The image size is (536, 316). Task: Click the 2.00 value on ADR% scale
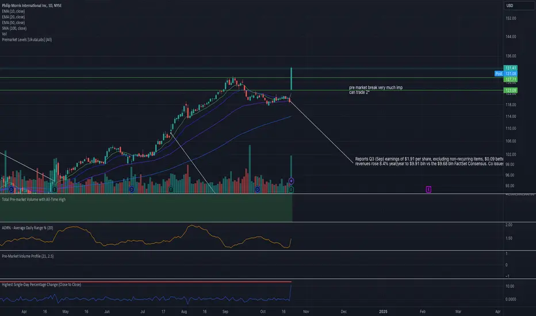508,225
